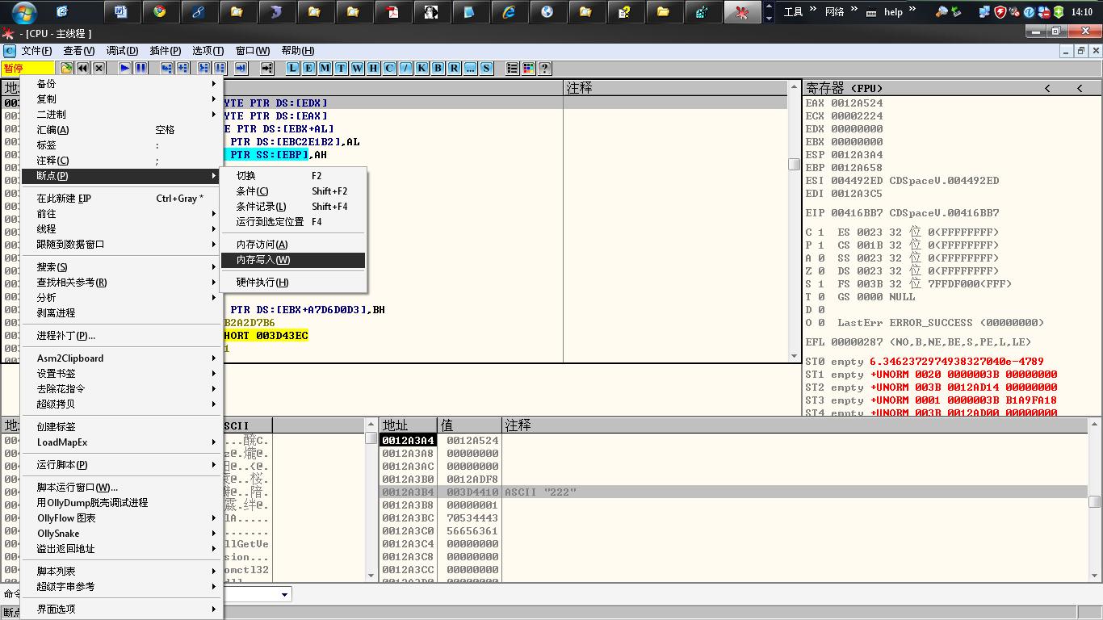Click the Run program play icon
1103x620 pixels.
[x=124, y=69]
